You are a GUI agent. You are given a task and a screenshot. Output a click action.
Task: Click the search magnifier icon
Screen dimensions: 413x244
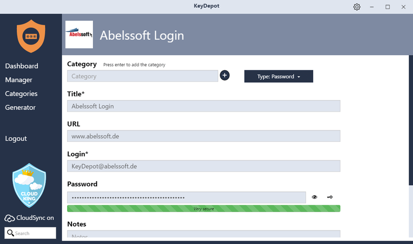click(x=10, y=233)
